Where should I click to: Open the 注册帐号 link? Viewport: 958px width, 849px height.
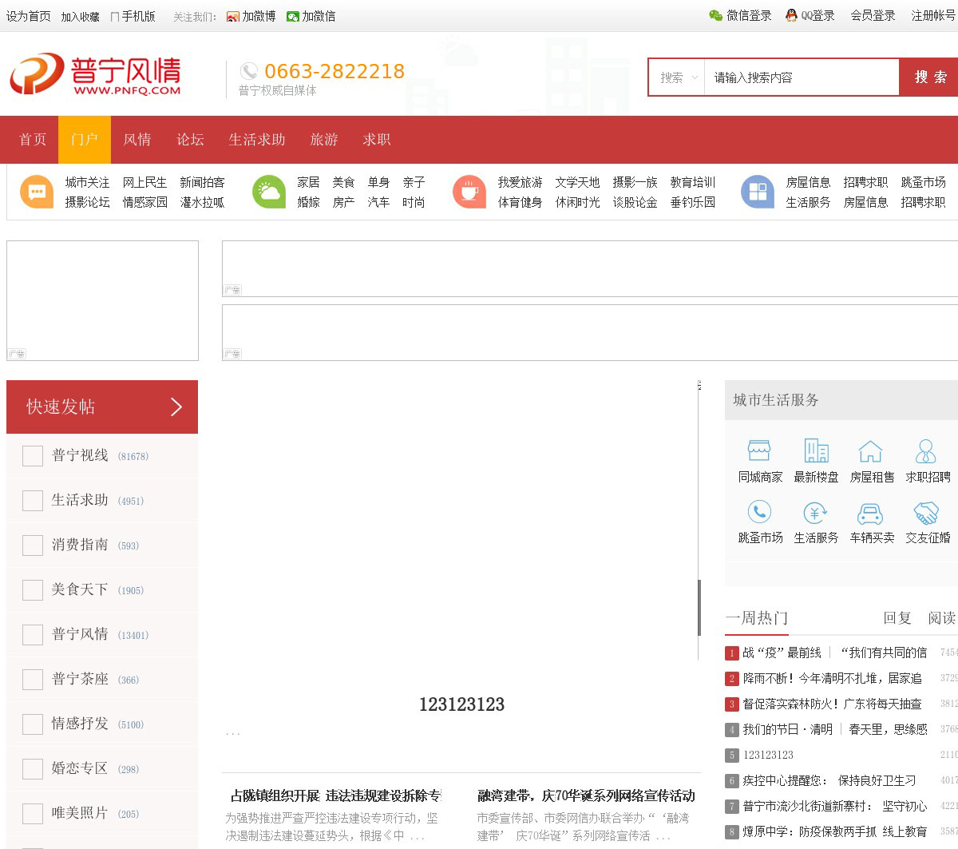pos(933,16)
